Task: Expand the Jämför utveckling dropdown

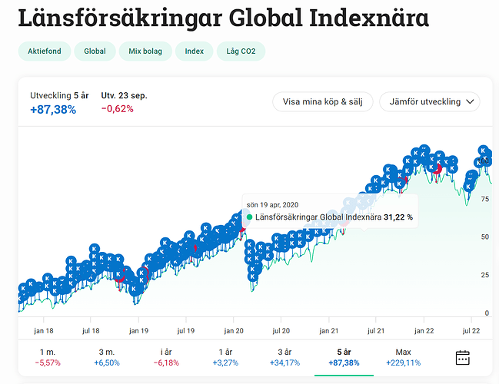Action: point(434,101)
